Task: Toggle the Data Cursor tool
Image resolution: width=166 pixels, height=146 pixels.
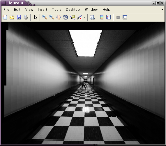Action: [73, 17]
